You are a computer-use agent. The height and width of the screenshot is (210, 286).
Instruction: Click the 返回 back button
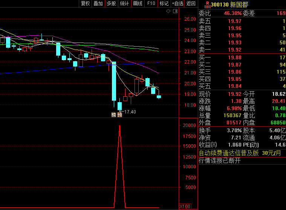(191, 3)
